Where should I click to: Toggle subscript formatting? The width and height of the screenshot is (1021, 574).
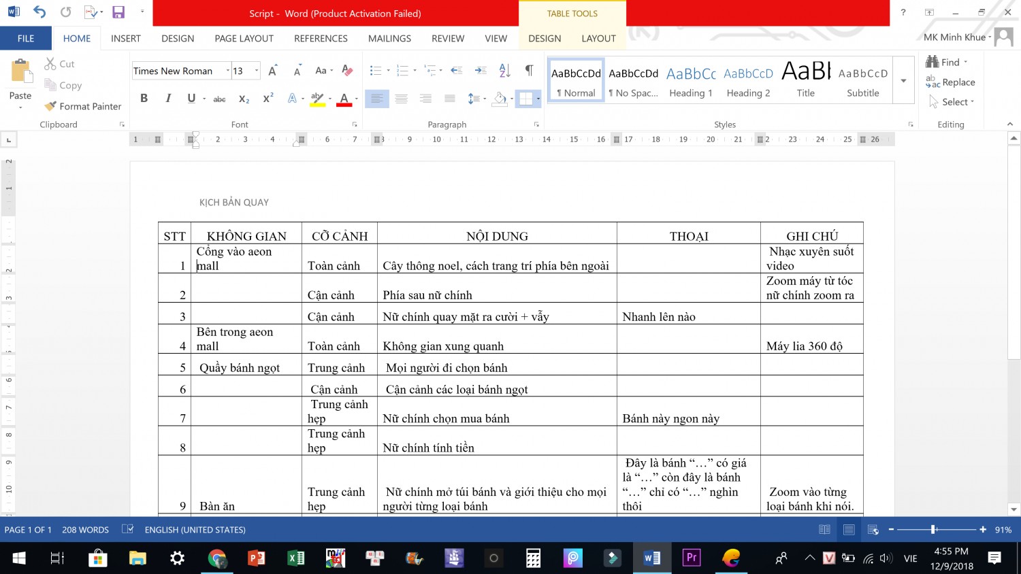click(x=244, y=99)
